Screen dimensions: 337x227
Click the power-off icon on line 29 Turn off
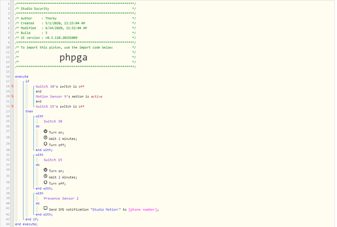click(45, 144)
